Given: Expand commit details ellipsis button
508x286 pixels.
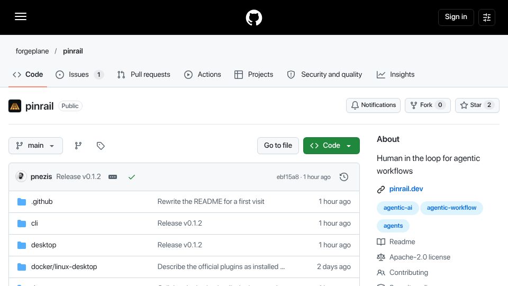Looking at the screenshot, I should coord(113,177).
